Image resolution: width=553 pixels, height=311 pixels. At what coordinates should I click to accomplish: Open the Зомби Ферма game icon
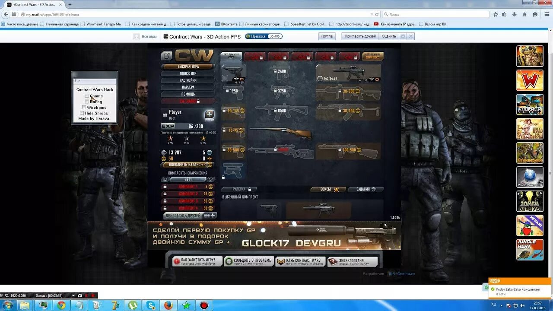pyautogui.click(x=530, y=201)
